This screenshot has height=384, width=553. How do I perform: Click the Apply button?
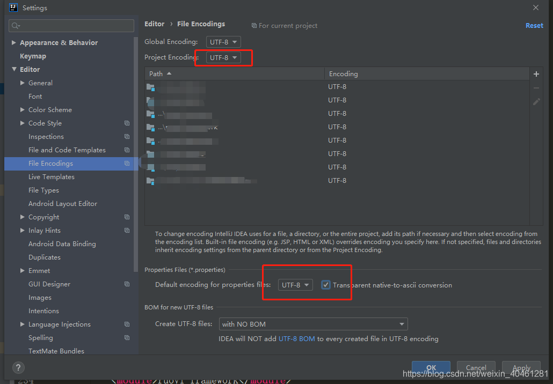click(x=521, y=367)
